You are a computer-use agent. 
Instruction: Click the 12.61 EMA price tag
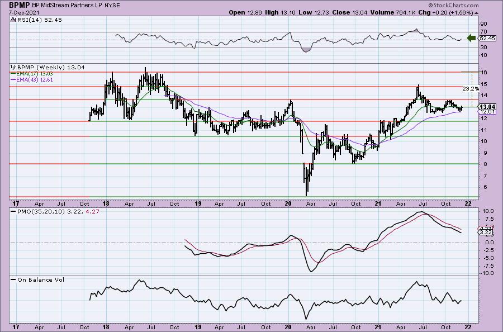[x=487, y=112]
